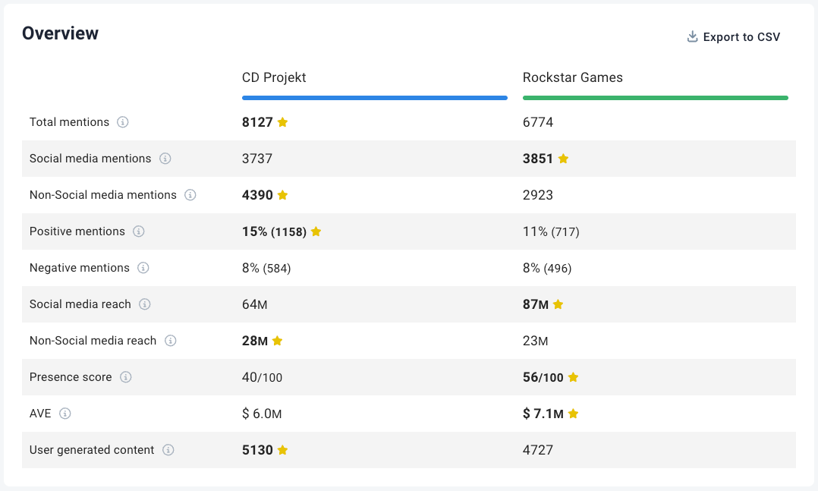This screenshot has width=818, height=491.
Task: Show info about Presence score
Action: pyautogui.click(x=126, y=377)
